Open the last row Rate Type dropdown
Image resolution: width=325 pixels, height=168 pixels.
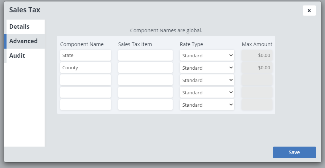click(207, 105)
